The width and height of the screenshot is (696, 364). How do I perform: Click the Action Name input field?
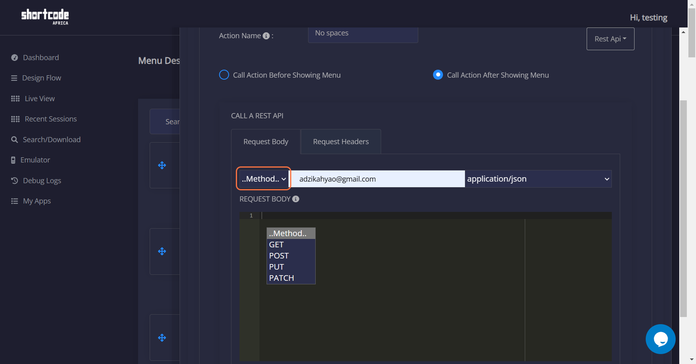coord(363,35)
